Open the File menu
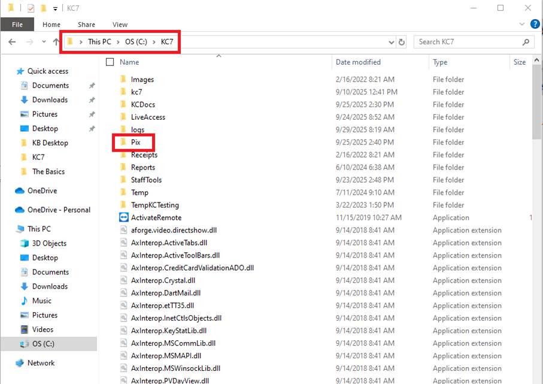 17,25
